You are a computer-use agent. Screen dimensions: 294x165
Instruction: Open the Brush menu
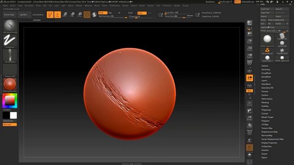click(13, 5)
